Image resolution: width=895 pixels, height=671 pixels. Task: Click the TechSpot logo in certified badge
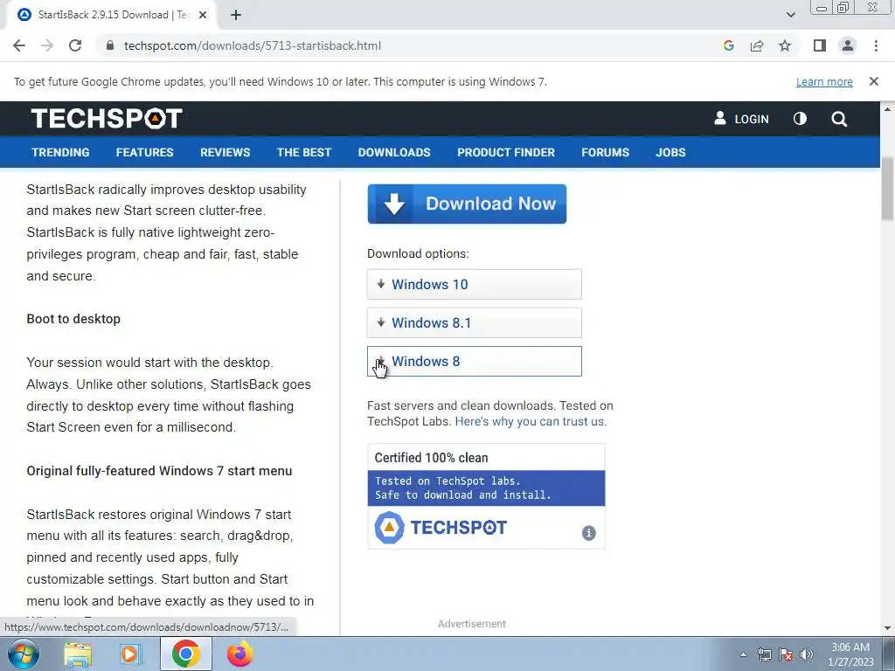441,528
